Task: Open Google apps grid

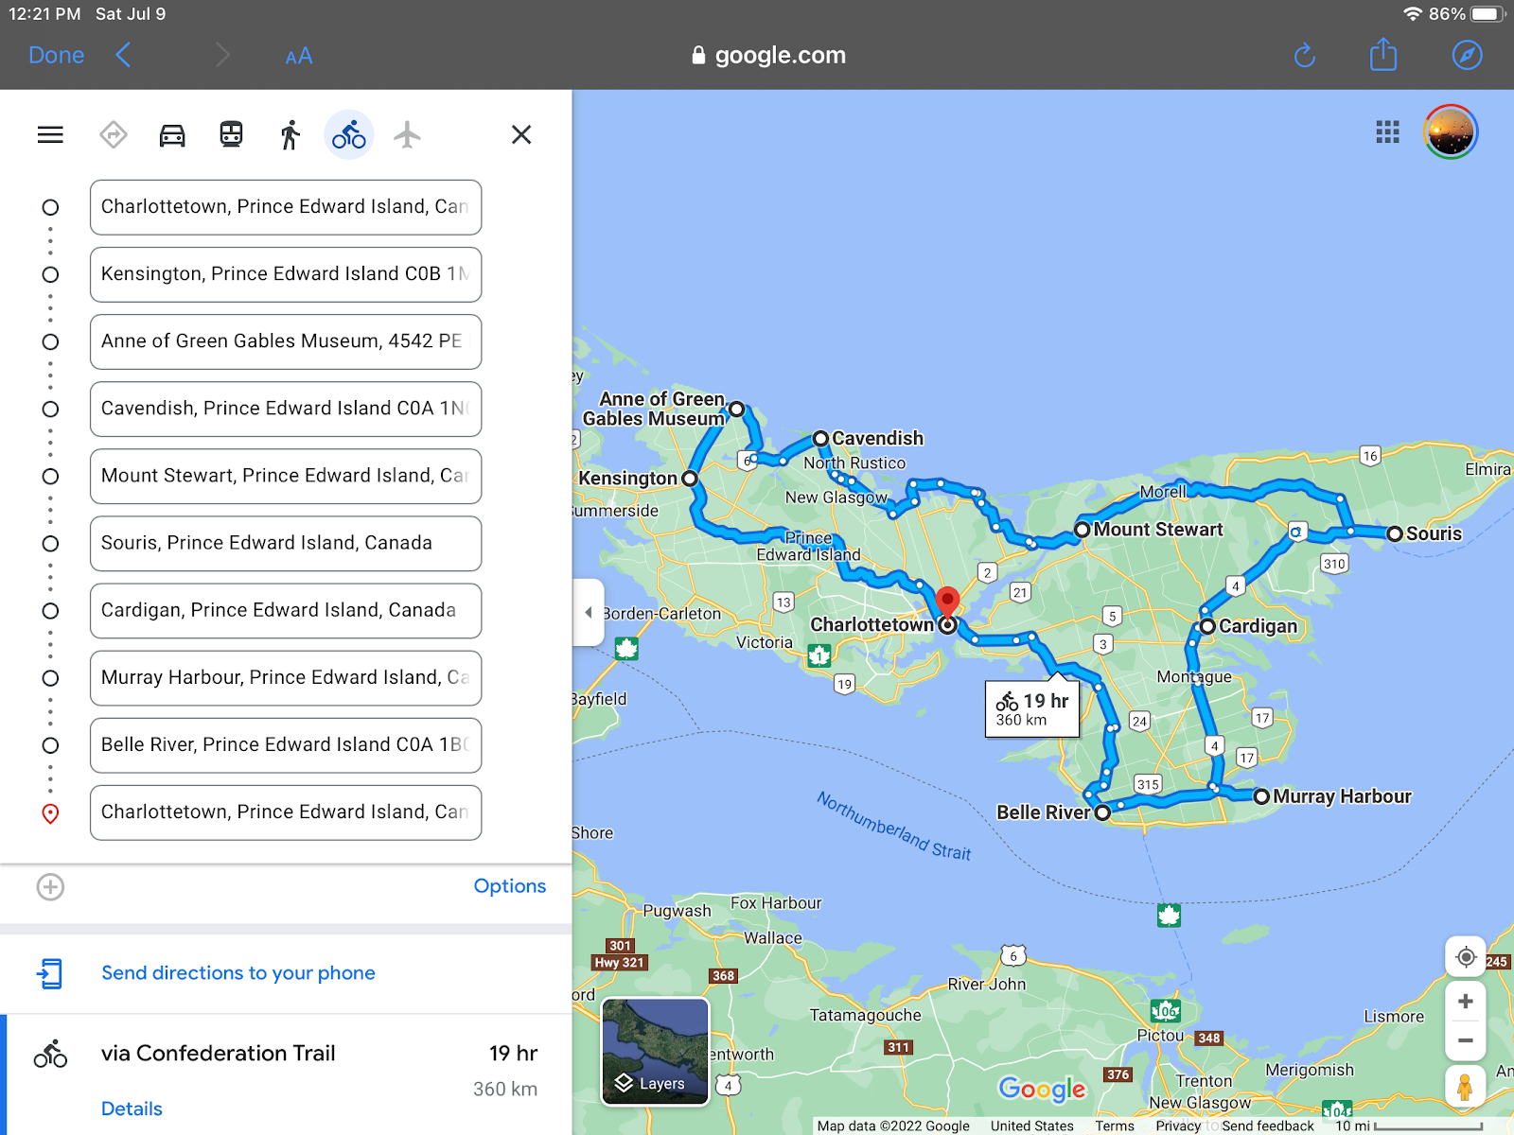Action: [x=1387, y=132]
